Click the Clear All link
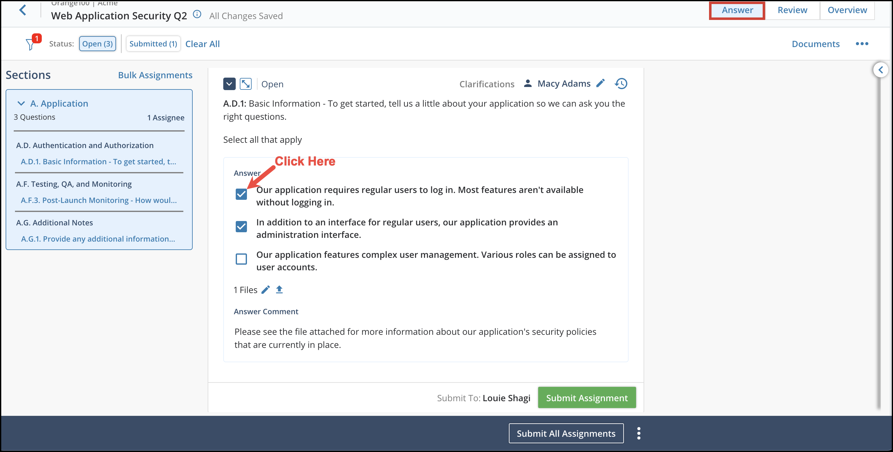893x452 pixels. (202, 44)
